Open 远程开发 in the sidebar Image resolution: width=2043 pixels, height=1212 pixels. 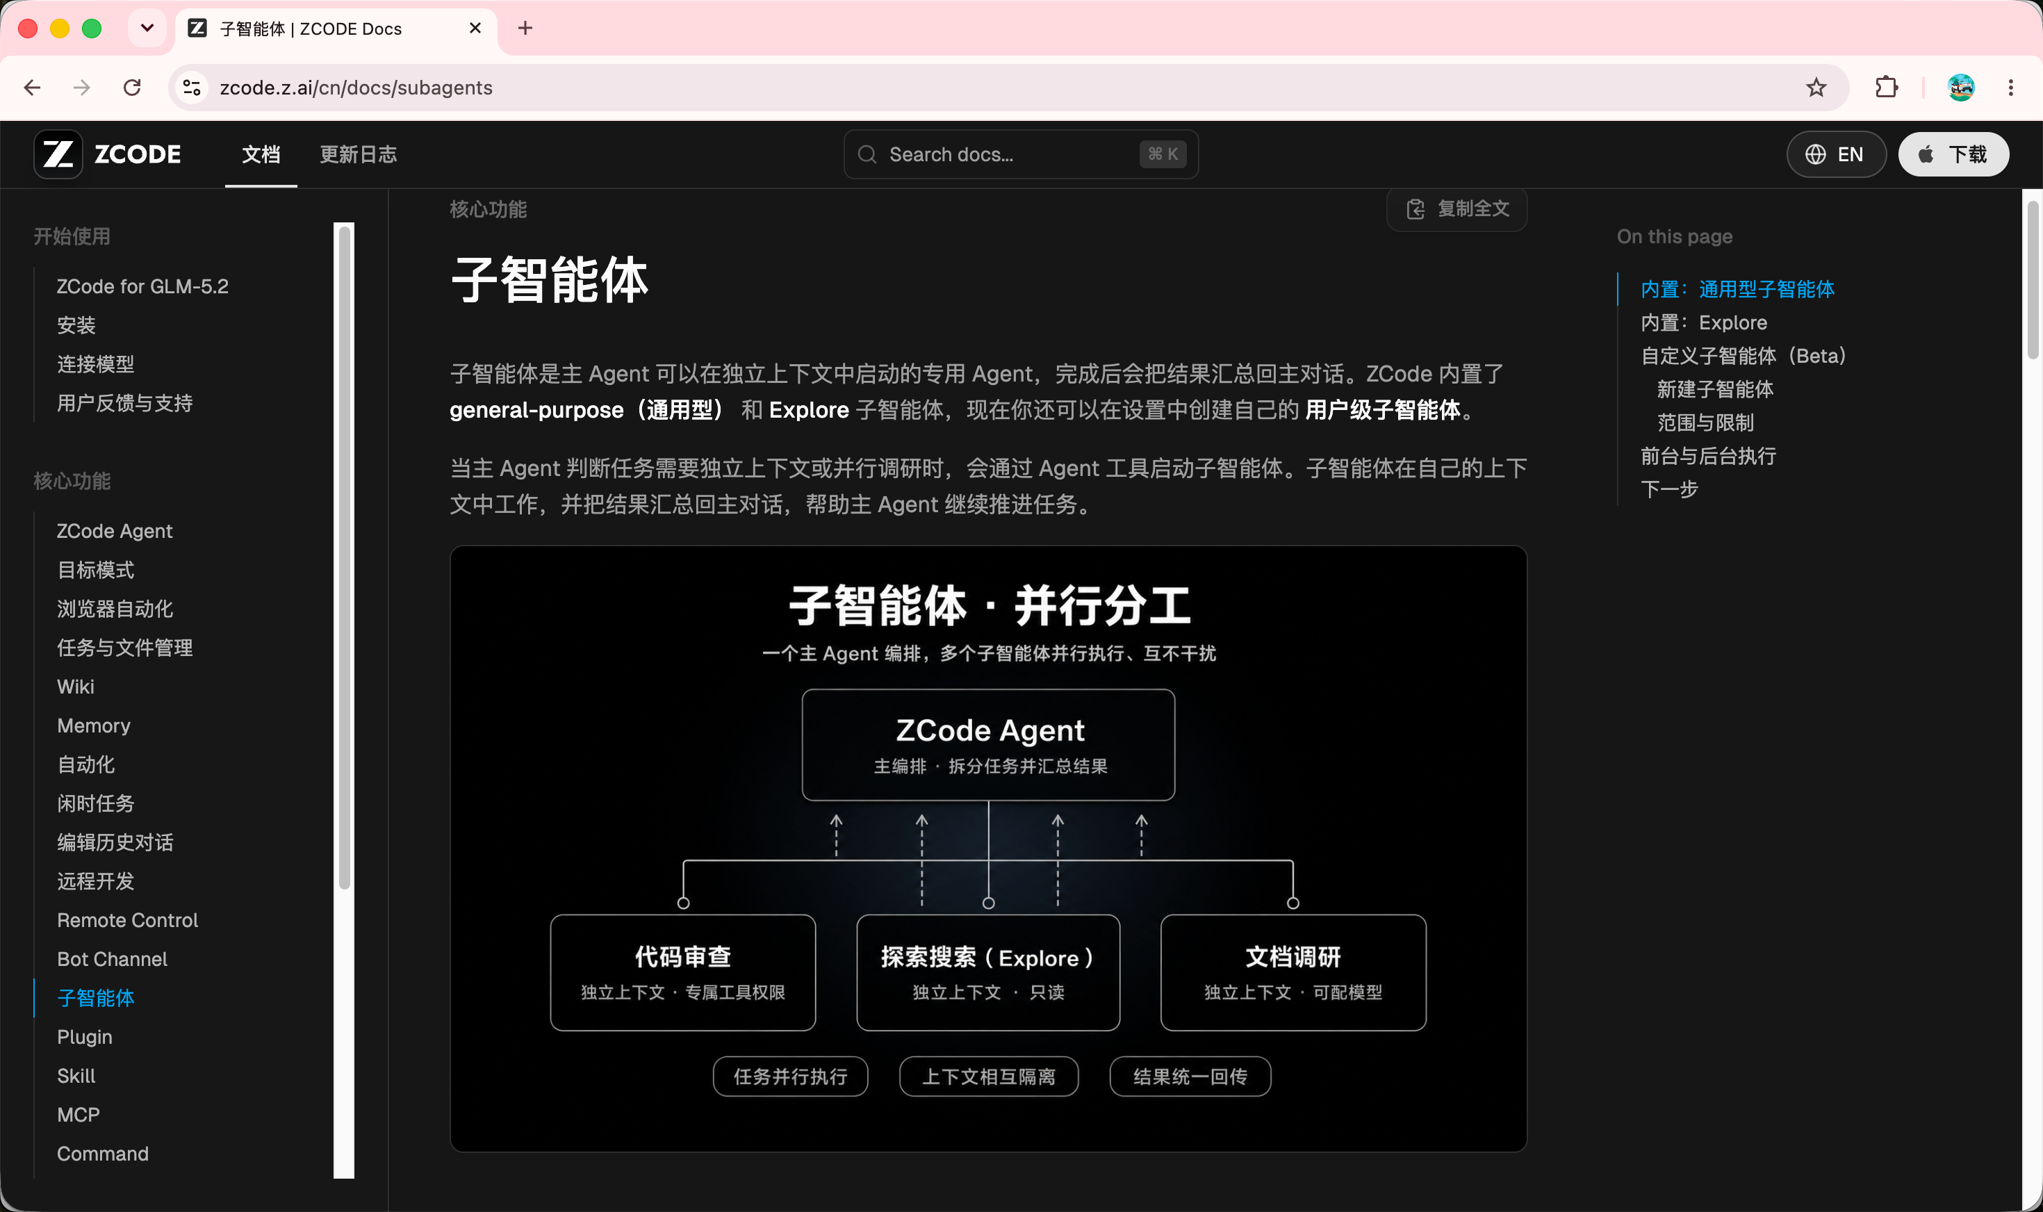(95, 881)
